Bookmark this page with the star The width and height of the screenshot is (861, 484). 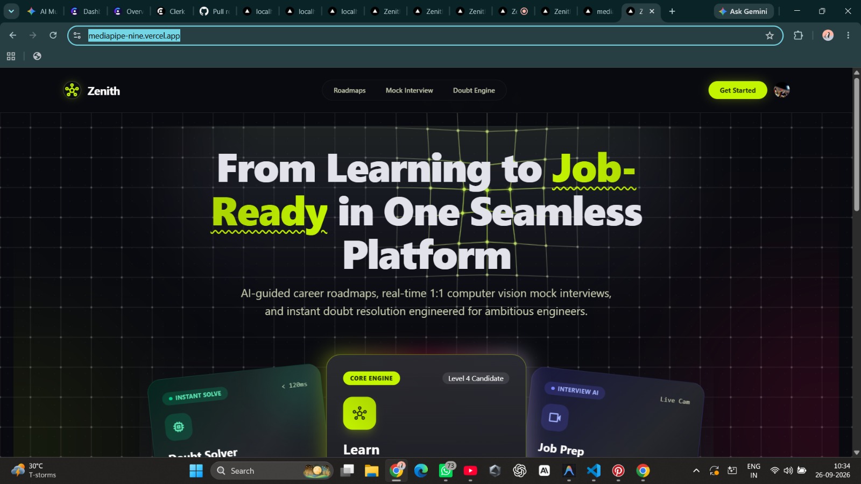(770, 35)
